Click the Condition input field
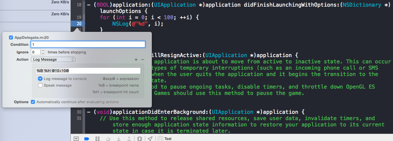Image resolution: width=393 pixels, height=141 pixels. point(88,44)
